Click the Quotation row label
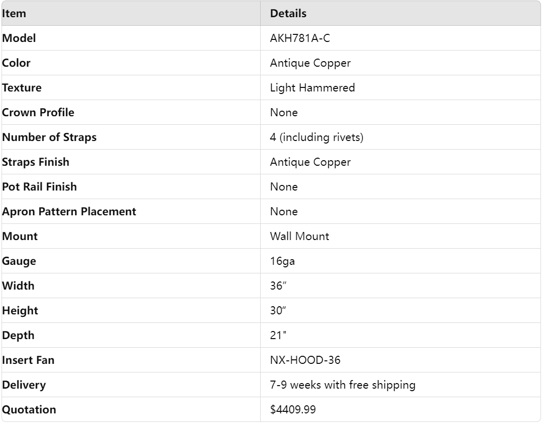This screenshot has height=423, width=542. [x=29, y=410]
